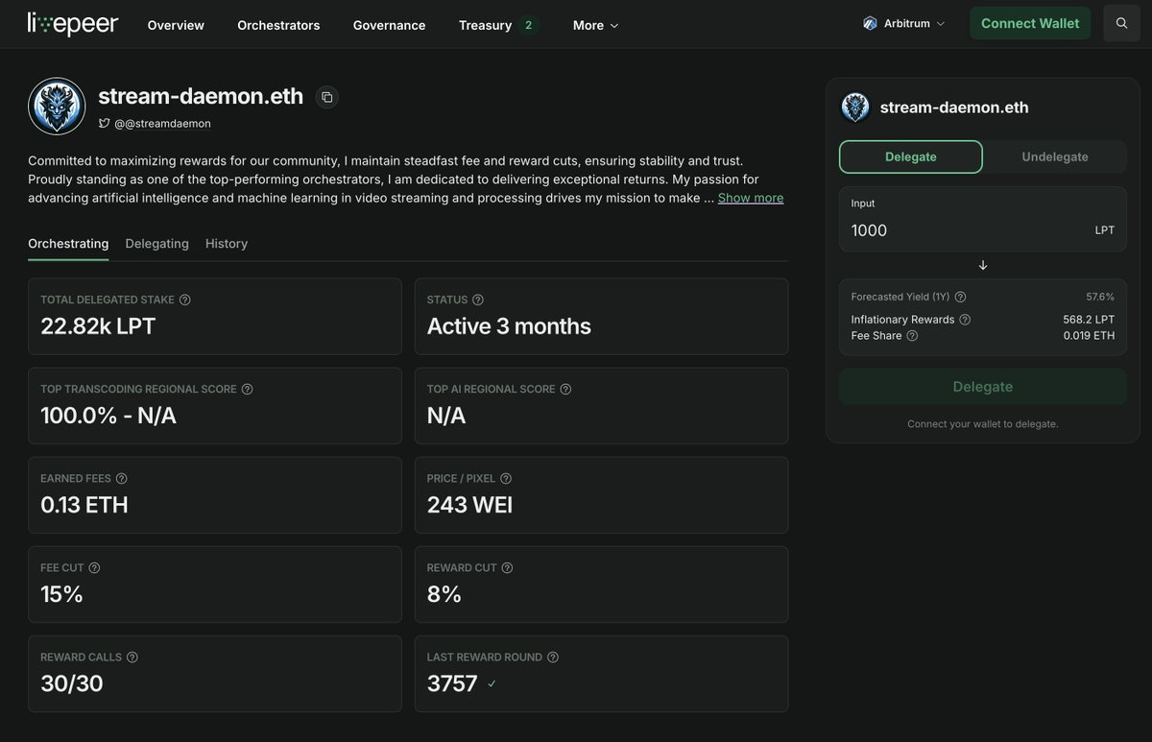
Task: Click the 15% fee cut value
Action: pyautogui.click(x=61, y=594)
